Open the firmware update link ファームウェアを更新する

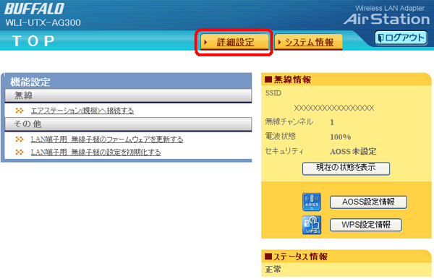coord(107,139)
